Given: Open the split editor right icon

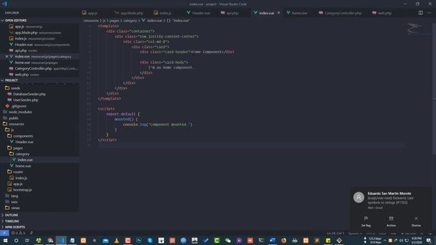Looking at the screenshot, I should 420,13.
